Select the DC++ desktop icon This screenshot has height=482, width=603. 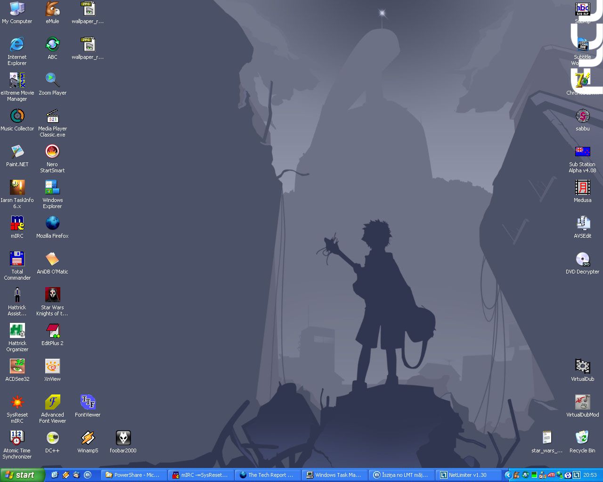(52, 442)
